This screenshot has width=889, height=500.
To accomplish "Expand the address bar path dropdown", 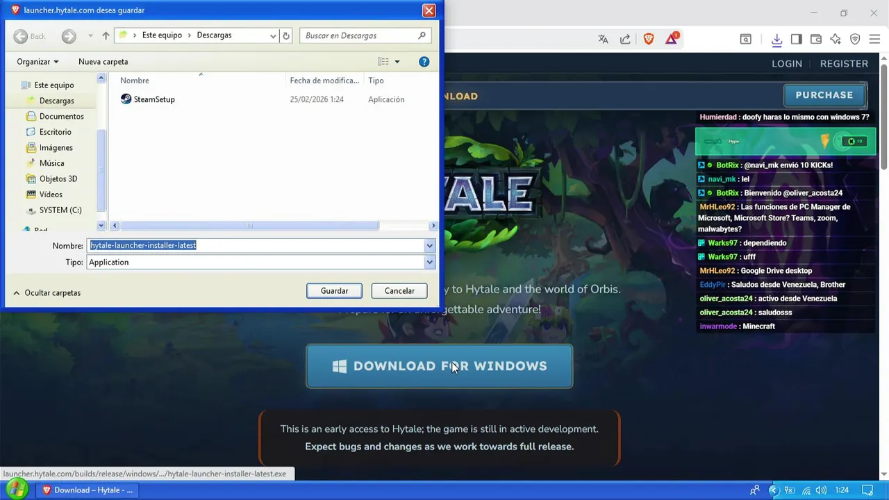I will (x=273, y=35).
